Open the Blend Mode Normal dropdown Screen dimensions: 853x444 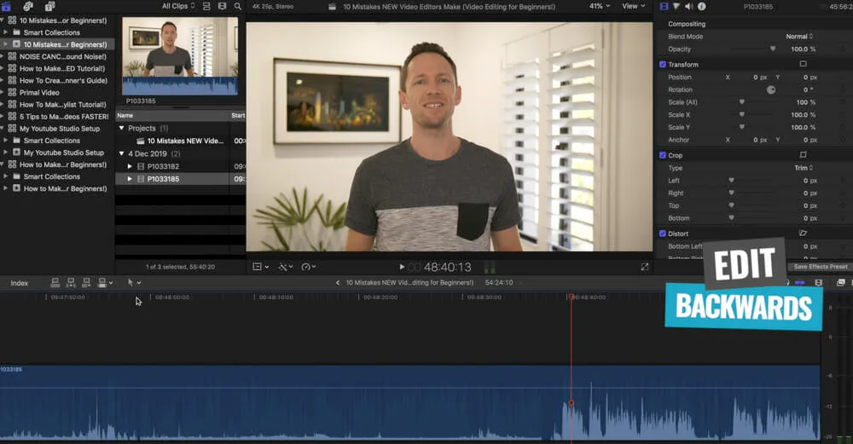coord(799,37)
